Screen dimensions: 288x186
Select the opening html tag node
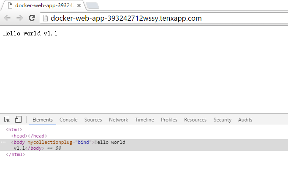pos(14,130)
